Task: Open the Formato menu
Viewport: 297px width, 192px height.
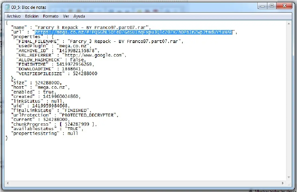Action: [x=51, y=16]
